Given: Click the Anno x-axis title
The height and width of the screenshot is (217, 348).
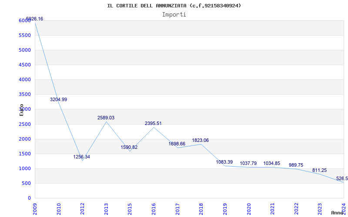Looking at the screenshot, I should coord(338,213).
